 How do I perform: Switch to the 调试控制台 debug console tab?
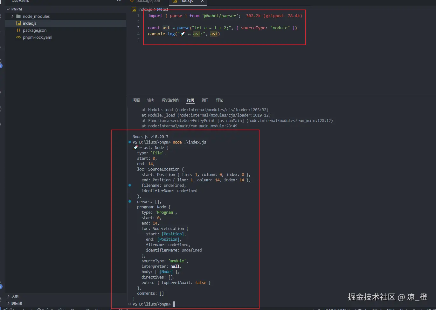(170, 100)
